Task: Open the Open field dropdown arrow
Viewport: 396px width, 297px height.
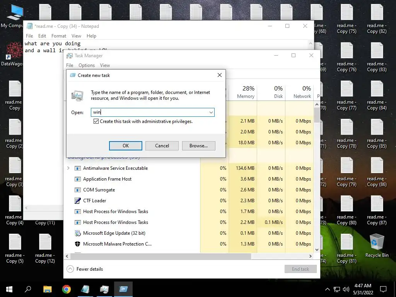Action: [x=211, y=113]
